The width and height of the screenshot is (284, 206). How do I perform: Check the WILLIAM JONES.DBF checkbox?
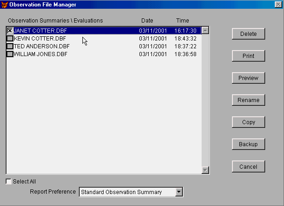[x=10, y=54]
